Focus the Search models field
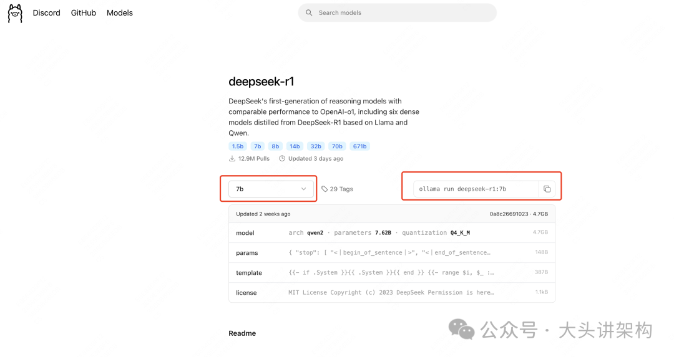674x357 pixels. pos(397,13)
